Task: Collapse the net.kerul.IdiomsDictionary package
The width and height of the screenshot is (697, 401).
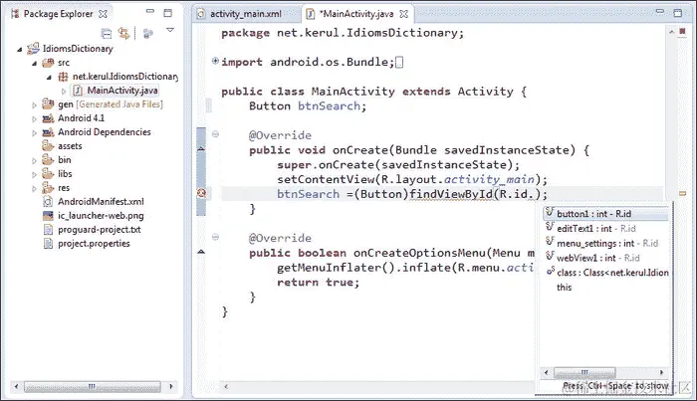Action: point(49,78)
